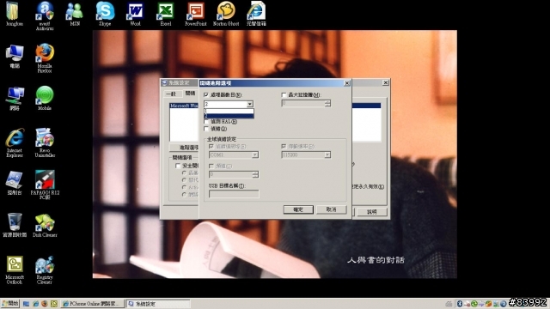Click the Firefox icon in the taskbar quick launch
Screen dimensions: 550x309
tap(45, 304)
